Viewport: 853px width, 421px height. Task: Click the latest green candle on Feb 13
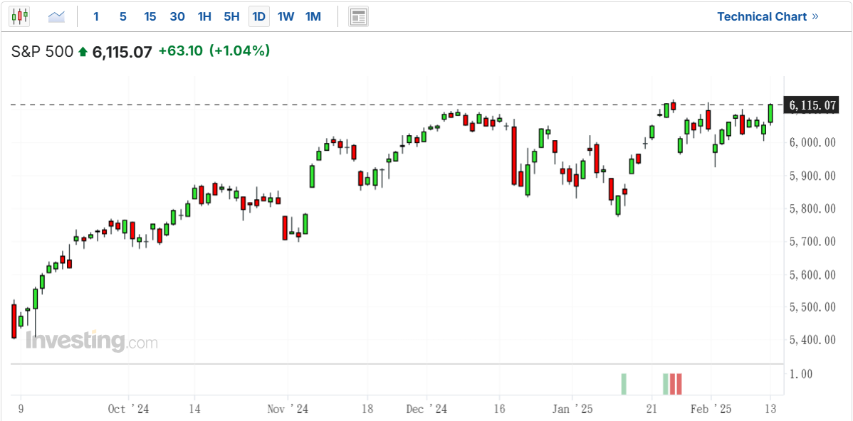tap(770, 114)
